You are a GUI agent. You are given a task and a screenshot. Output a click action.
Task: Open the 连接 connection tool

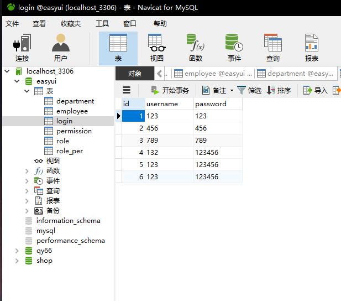pos(22,48)
